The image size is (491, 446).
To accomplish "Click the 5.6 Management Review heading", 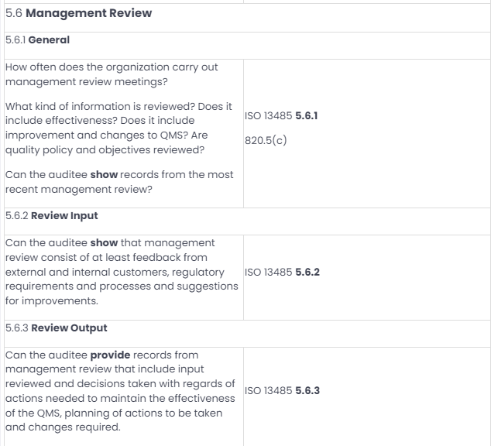I will [78, 13].
